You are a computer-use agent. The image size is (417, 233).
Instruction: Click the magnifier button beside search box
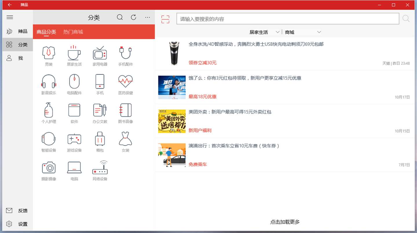406,19
